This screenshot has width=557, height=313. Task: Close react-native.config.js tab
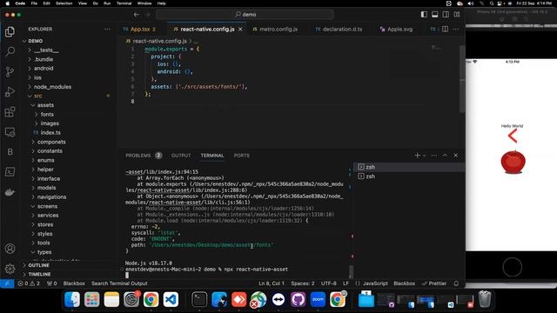(240, 29)
